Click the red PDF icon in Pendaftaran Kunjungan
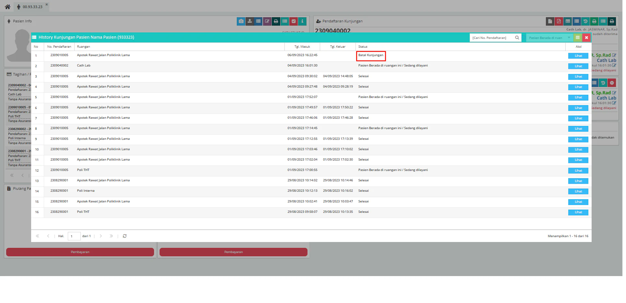The height and width of the screenshot is (303, 626). [559, 21]
